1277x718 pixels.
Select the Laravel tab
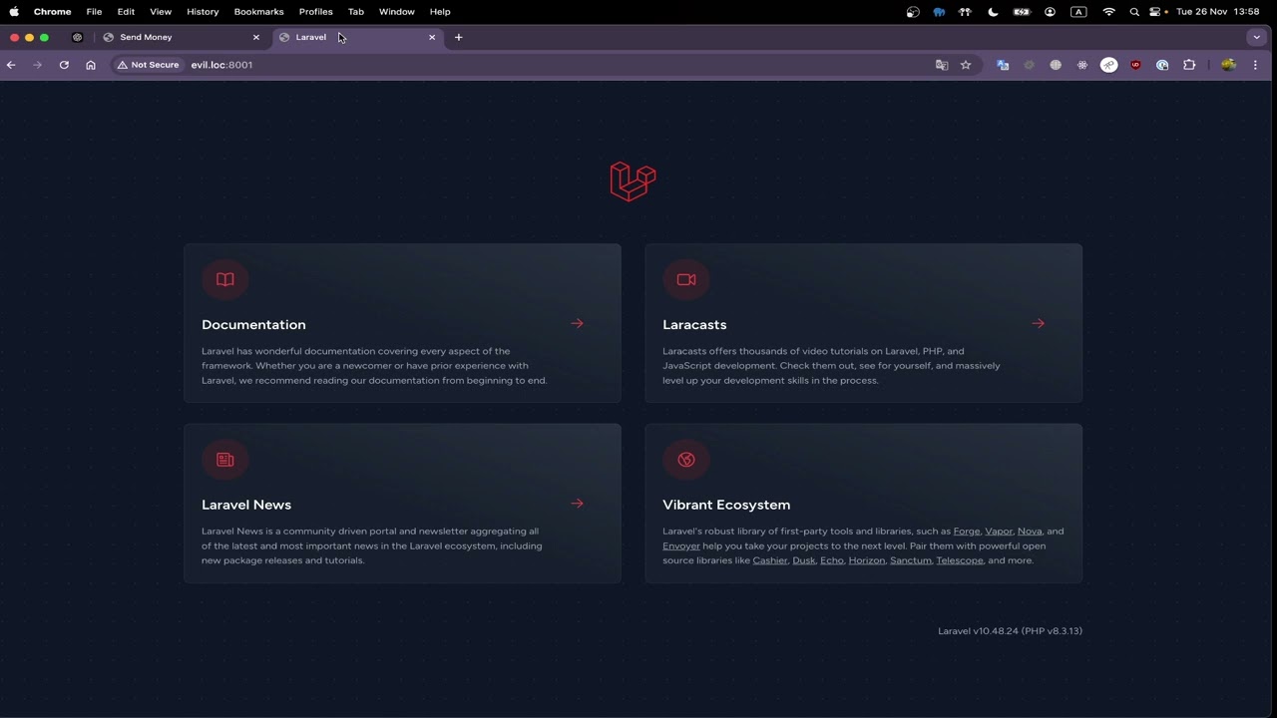(x=358, y=37)
